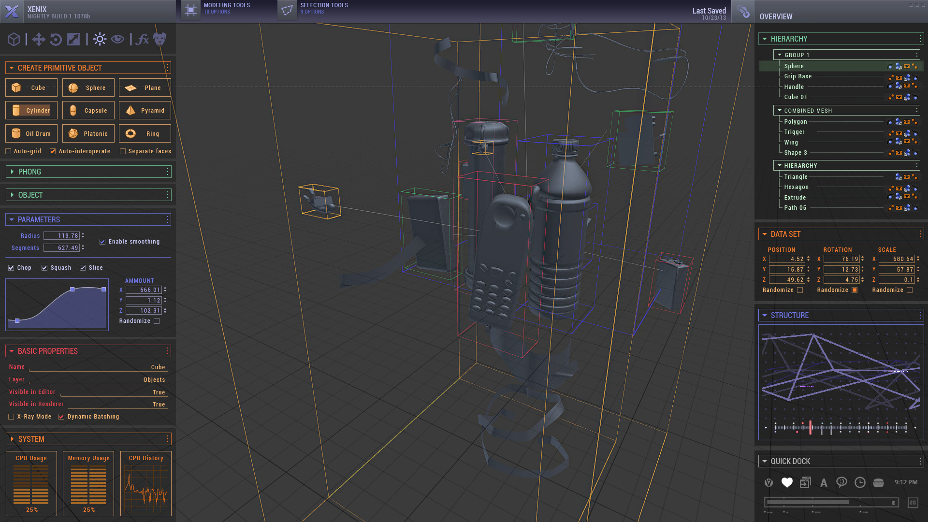Activate the Rotate tool icon
The height and width of the screenshot is (522, 928).
click(x=56, y=39)
